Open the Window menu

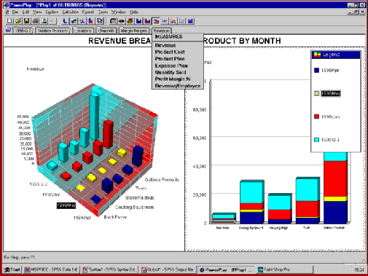118,12
